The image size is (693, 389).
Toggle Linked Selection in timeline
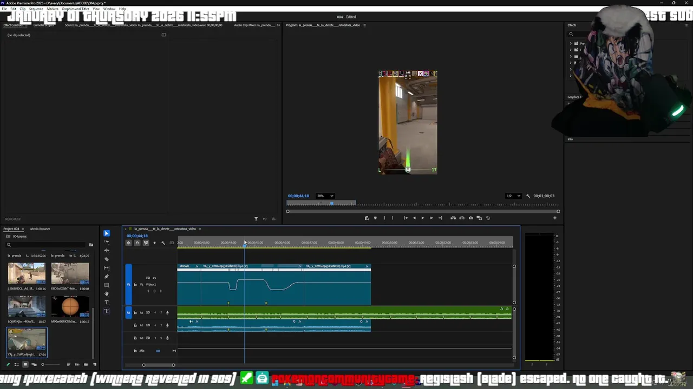146,243
